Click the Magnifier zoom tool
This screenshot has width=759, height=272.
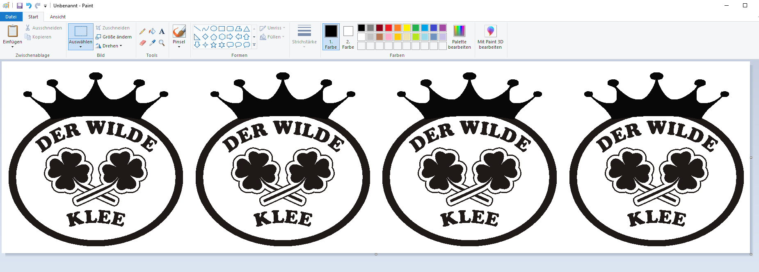tap(162, 43)
